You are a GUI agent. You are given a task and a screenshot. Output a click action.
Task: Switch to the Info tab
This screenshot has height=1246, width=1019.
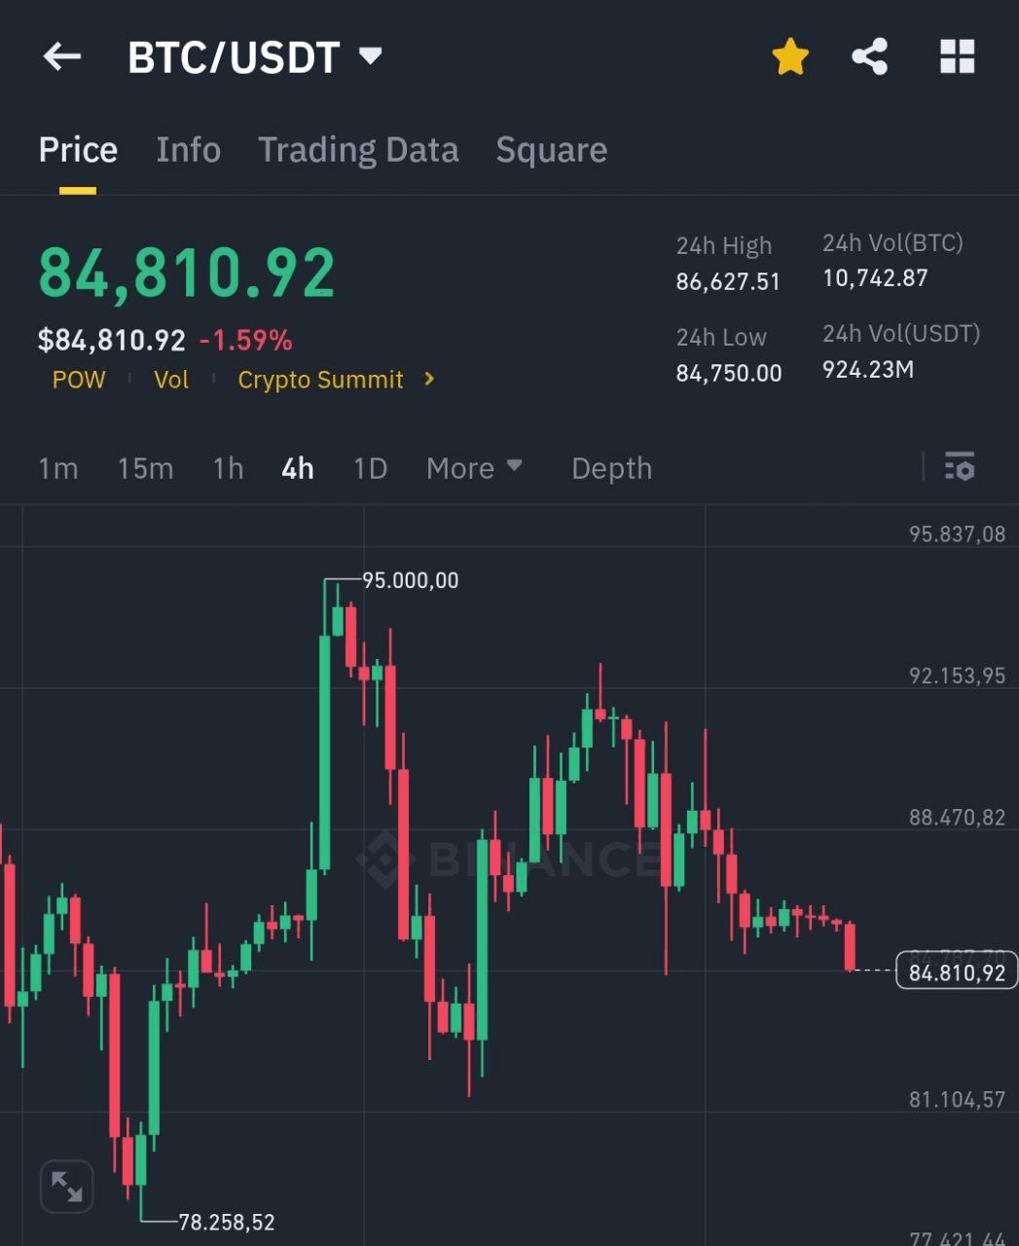[x=188, y=150]
